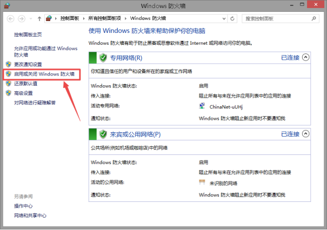Click the firewall icon in address bar
327x230 pixels.
[49, 18]
